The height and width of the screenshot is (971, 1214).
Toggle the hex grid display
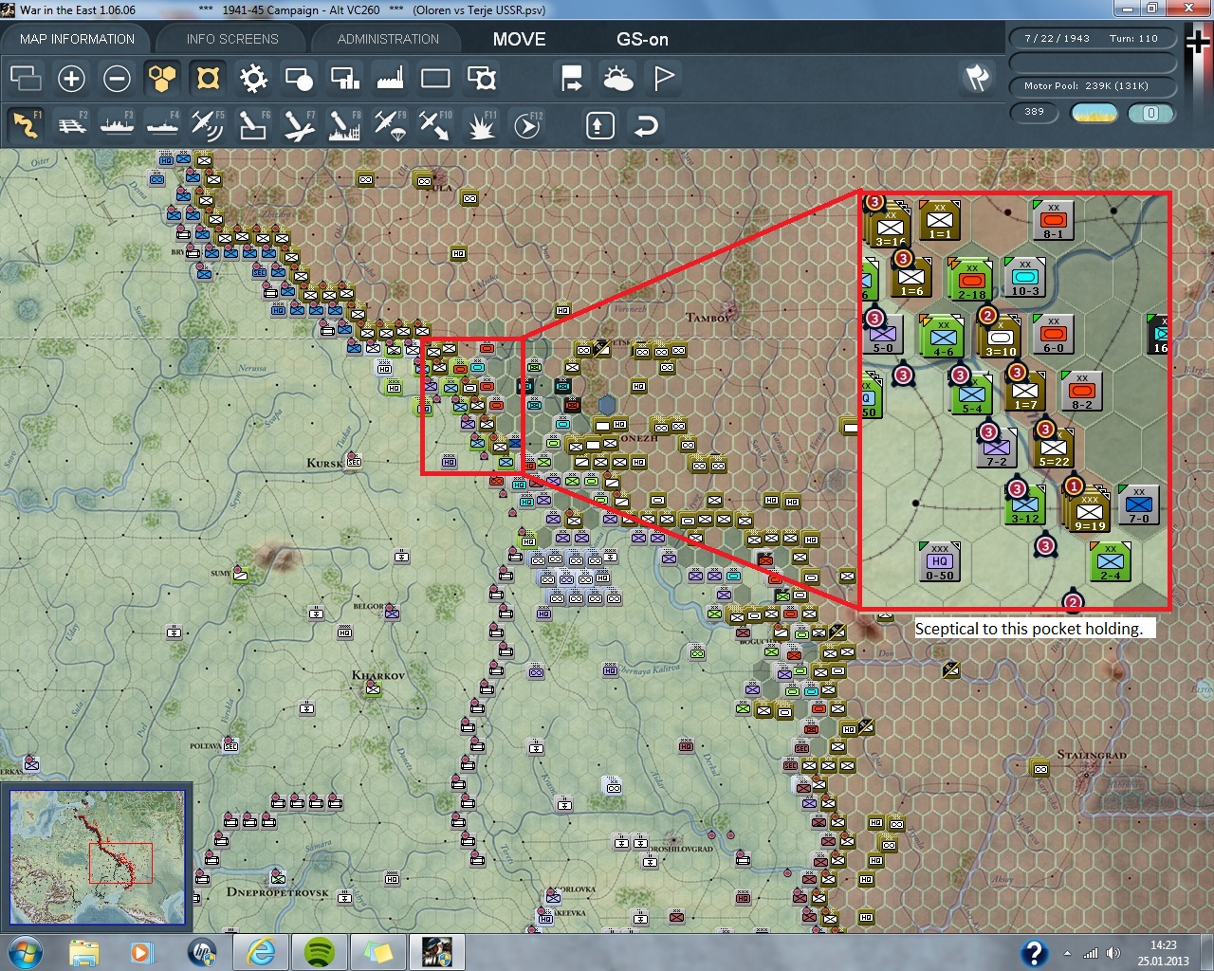click(162, 78)
